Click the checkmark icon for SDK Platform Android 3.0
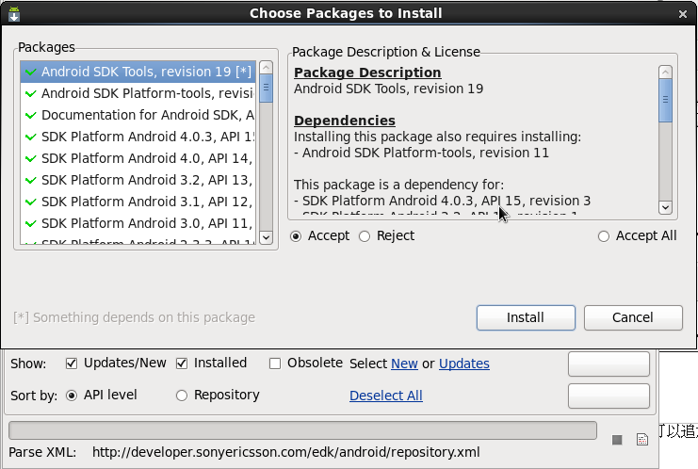Screen dimensions: 698x469 tap(31, 223)
